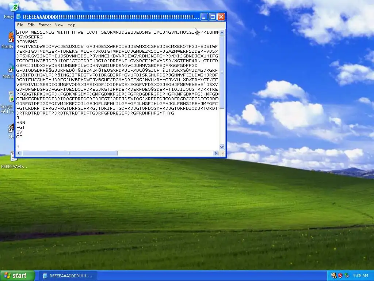Select the MSN desktop shortcut icon
The height and width of the screenshot is (281, 374).
click(x=11, y=68)
